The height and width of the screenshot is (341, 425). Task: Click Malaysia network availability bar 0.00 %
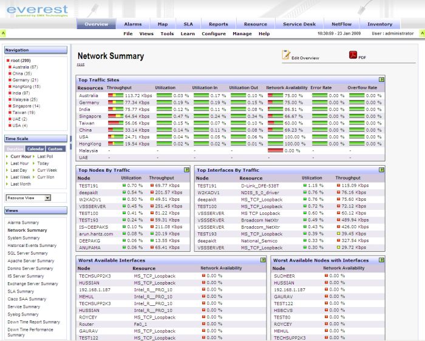(275, 150)
